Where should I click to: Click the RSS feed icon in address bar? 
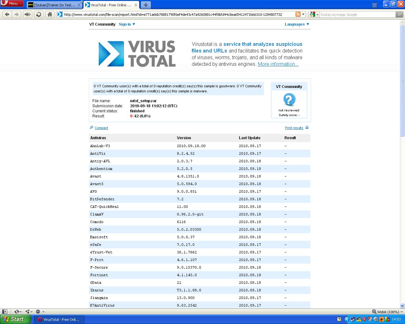(x=298, y=14)
